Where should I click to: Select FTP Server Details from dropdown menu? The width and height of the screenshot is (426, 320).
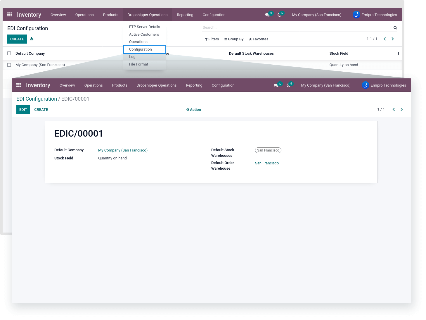point(145,27)
